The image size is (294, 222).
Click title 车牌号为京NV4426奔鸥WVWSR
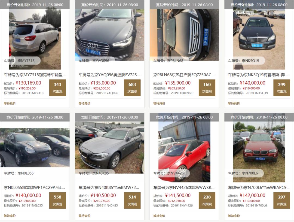click(x=184, y=187)
